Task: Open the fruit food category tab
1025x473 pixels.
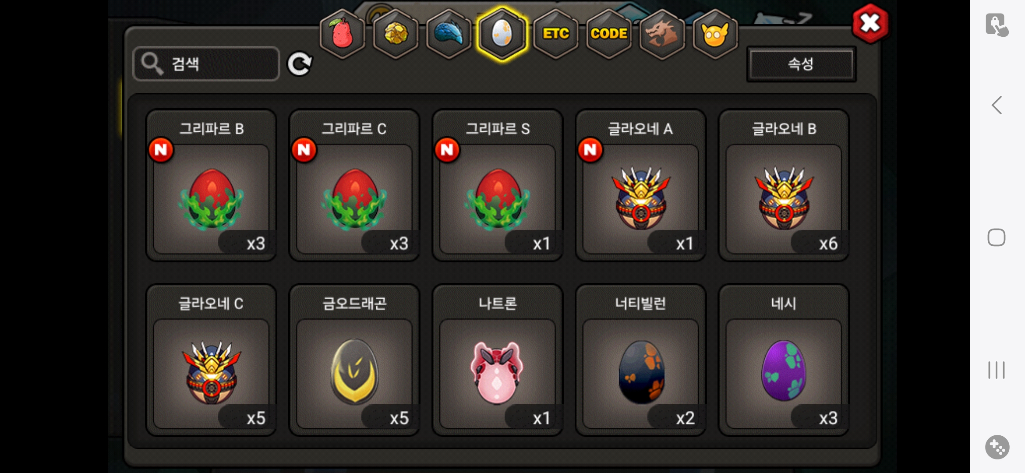Action: click(x=343, y=34)
